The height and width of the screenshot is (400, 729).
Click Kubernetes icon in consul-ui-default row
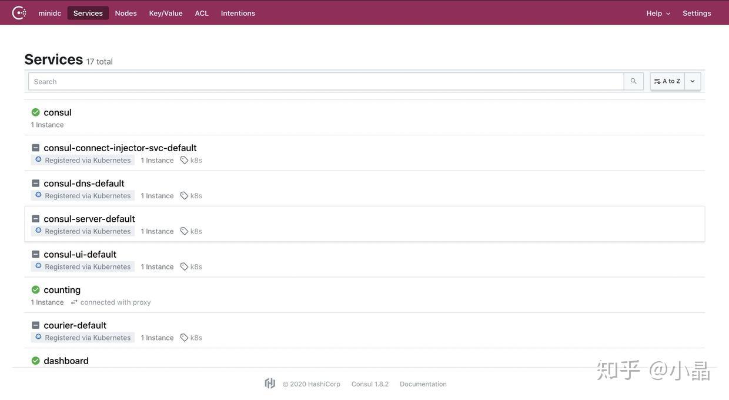38,266
